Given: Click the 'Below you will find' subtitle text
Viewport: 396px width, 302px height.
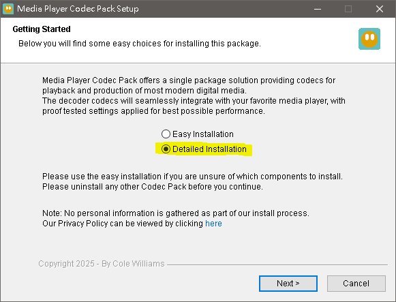Looking at the screenshot, I should [140, 44].
